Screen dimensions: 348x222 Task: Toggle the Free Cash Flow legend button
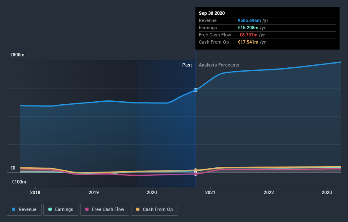pos(105,210)
